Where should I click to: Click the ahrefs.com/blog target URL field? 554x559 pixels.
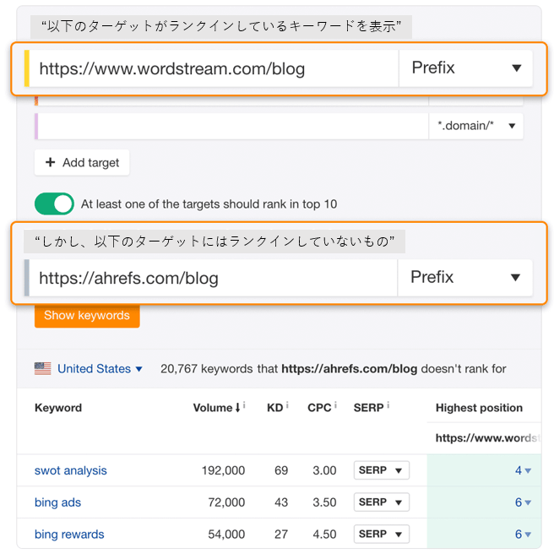pyautogui.click(x=213, y=278)
